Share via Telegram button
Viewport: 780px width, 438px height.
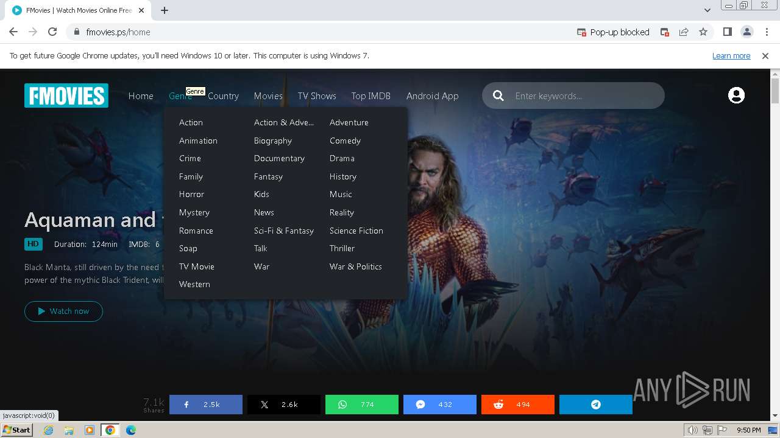click(x=596, y=405)
